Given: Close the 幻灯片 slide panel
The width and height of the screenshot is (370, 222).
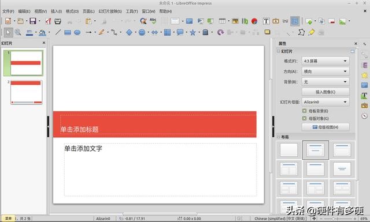Looking at the screenshot, I should (x=44, y=43).
